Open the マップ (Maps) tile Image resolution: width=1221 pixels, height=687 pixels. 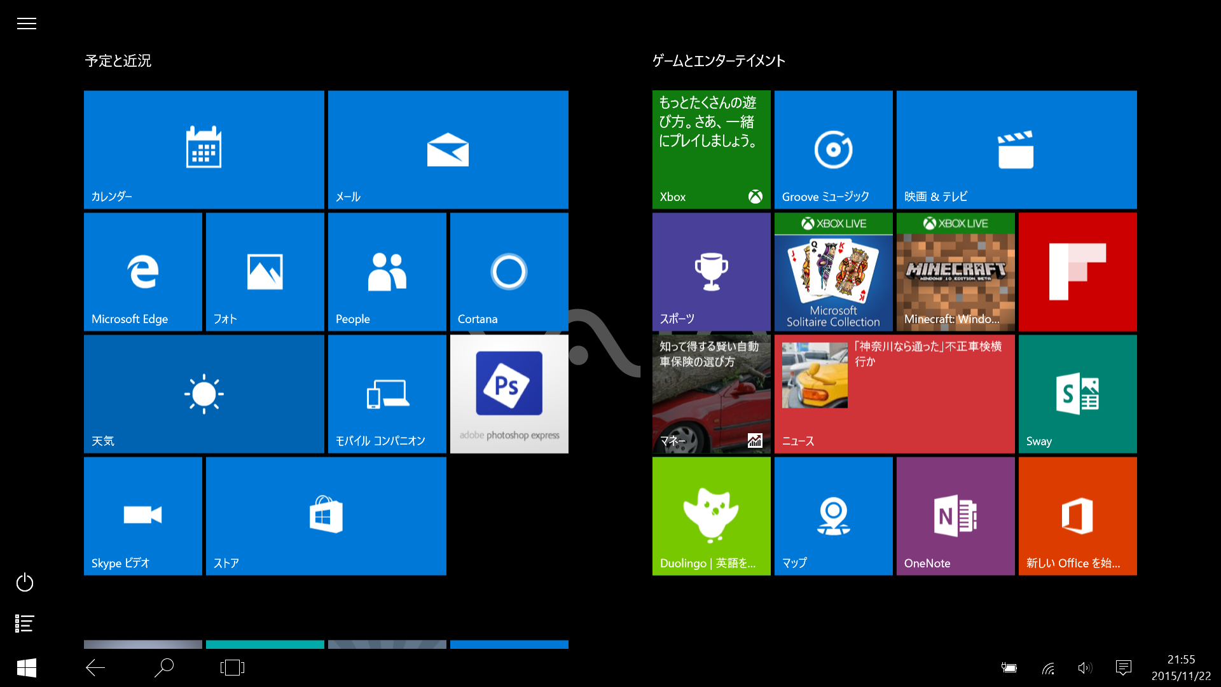[x=833, y=516]
